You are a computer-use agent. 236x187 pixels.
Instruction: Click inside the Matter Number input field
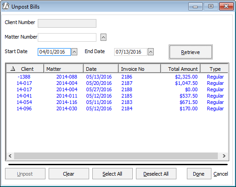[67, 37]
